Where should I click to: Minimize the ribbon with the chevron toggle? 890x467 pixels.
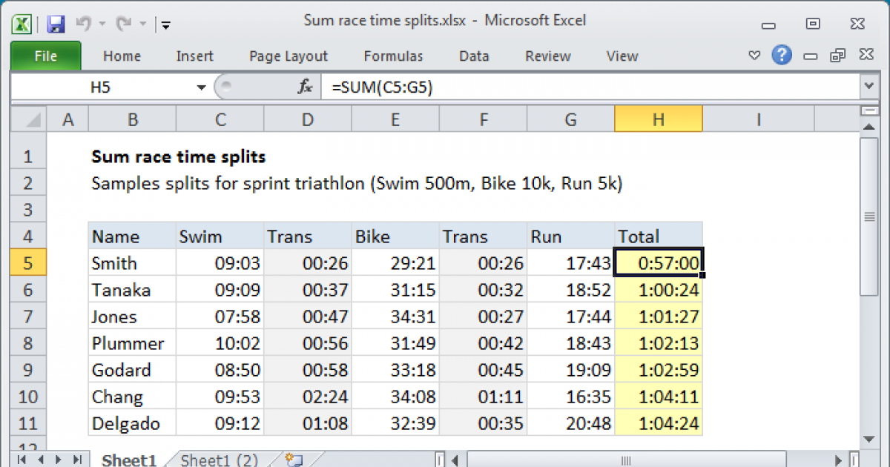pos(754,56)
